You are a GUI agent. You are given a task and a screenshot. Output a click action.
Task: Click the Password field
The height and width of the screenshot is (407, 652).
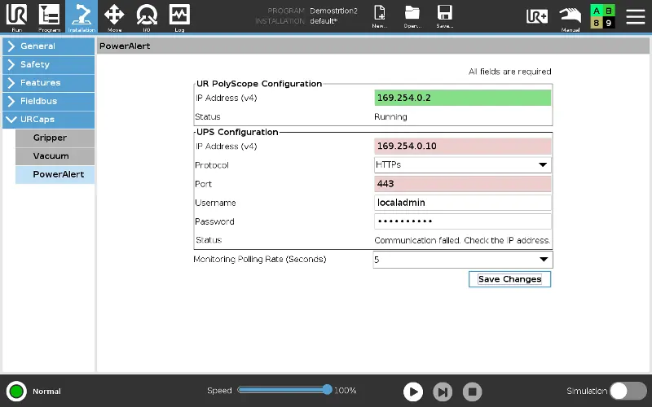[463, 221]
